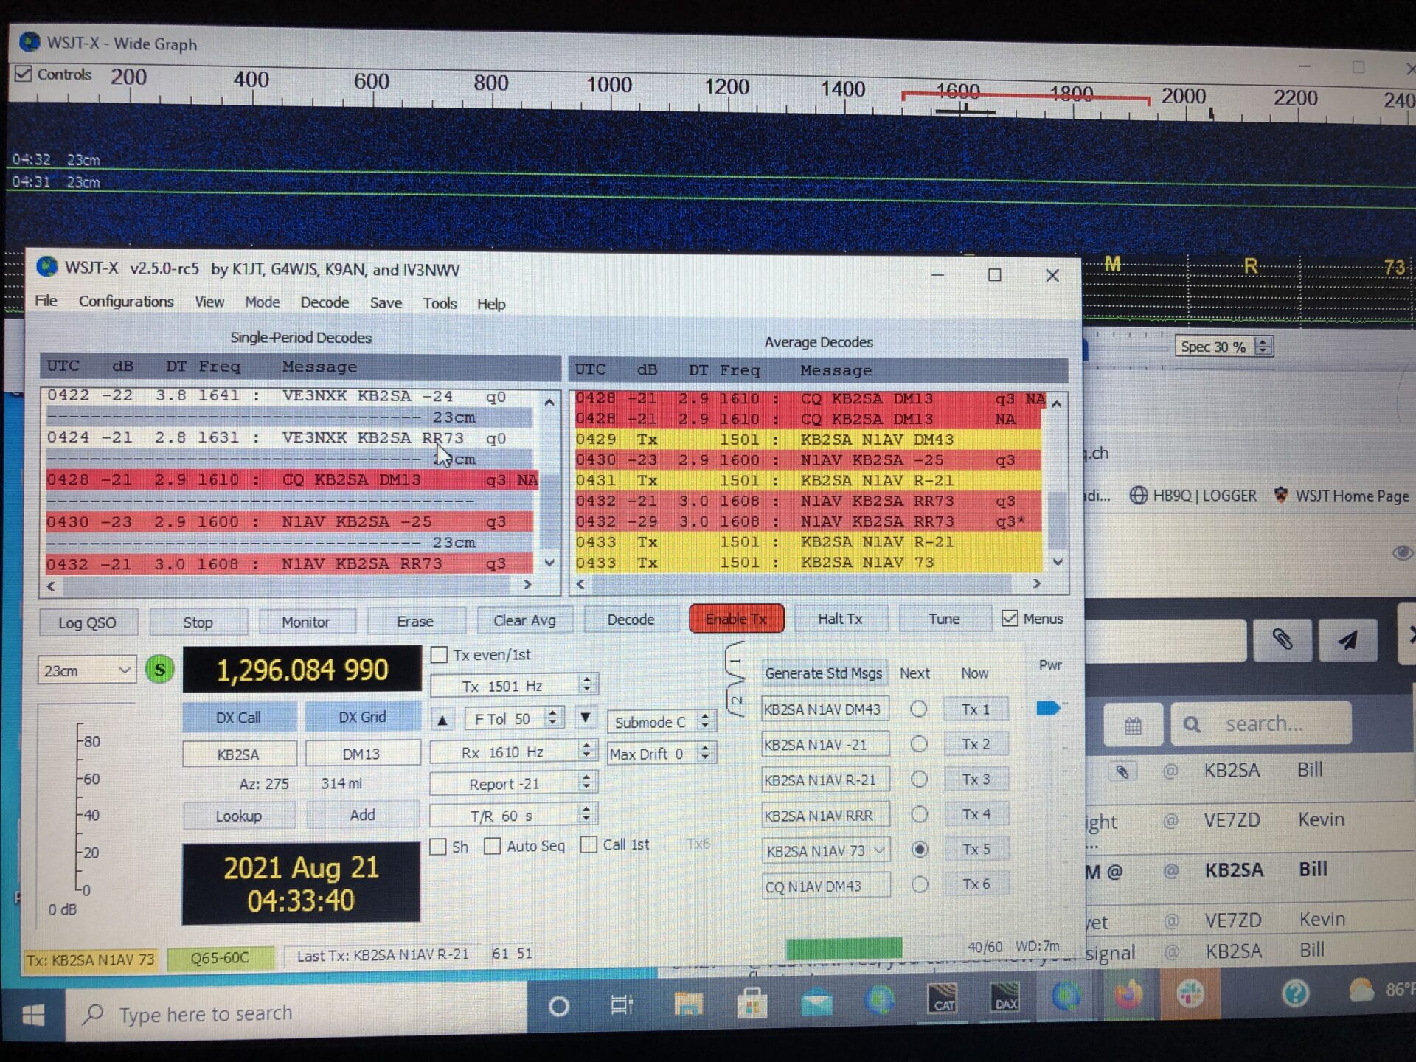1416x1062 pixels.
Task: Enable Auto Seq checkbox
Action: [x=492, y=846]
